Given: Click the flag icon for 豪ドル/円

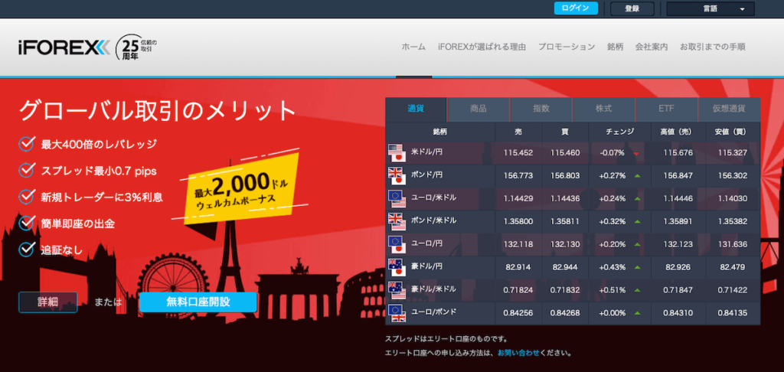Looking at the screenshot, I should [x=396, y=267].
